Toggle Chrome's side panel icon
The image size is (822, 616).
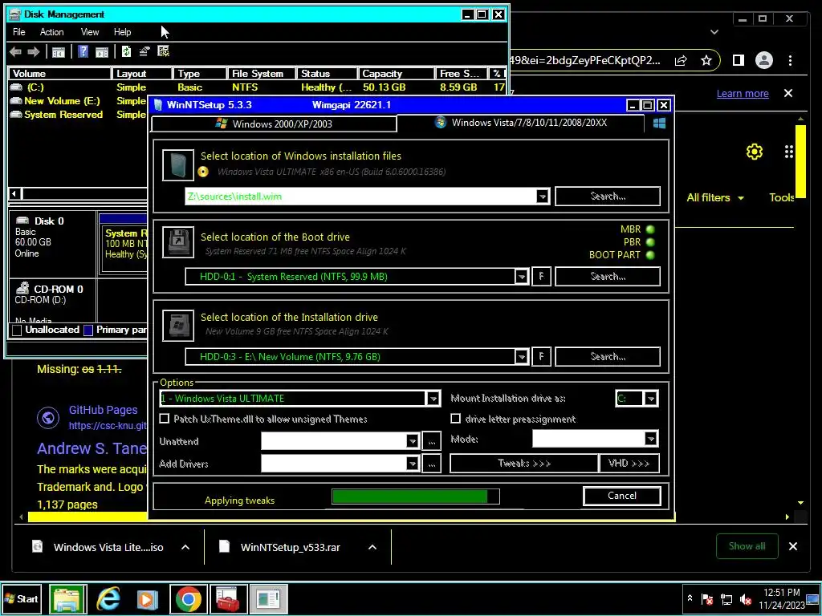(739, 61)
